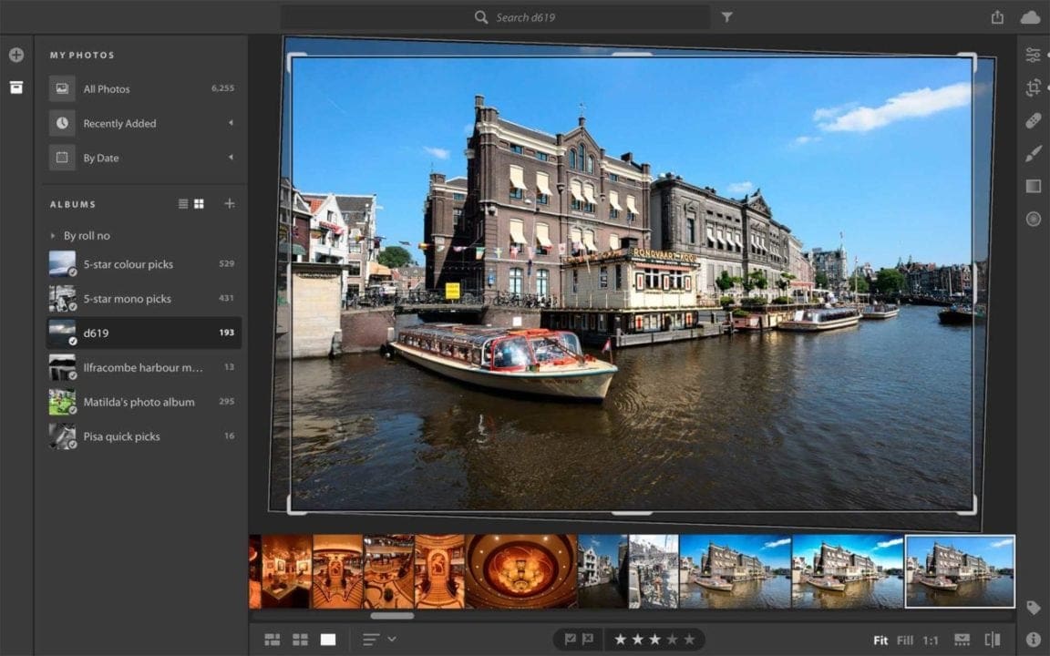Set rating to one star
Viewport: 1050px width, 656px height.
tap(620, 640)
